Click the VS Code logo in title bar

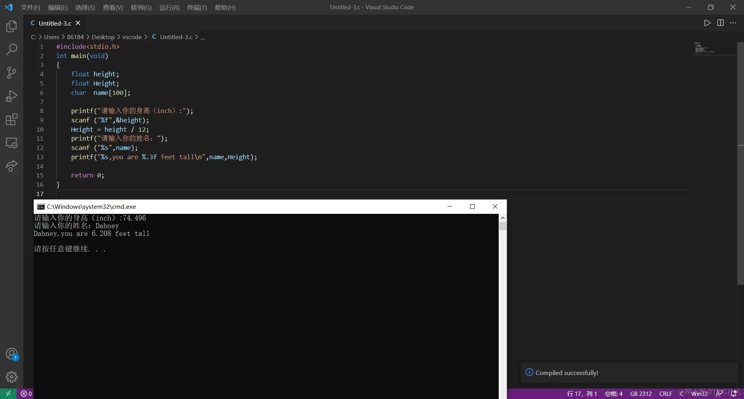(x=9, y=7)
